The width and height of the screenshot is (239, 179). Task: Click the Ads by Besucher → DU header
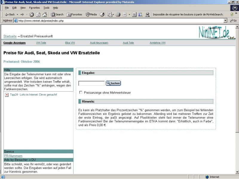point(39,160)
